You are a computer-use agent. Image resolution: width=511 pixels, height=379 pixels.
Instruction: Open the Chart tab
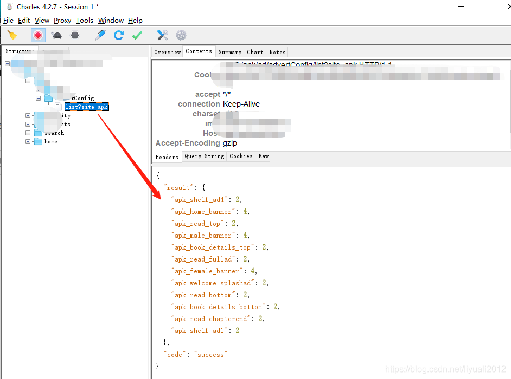click(255, 52)
